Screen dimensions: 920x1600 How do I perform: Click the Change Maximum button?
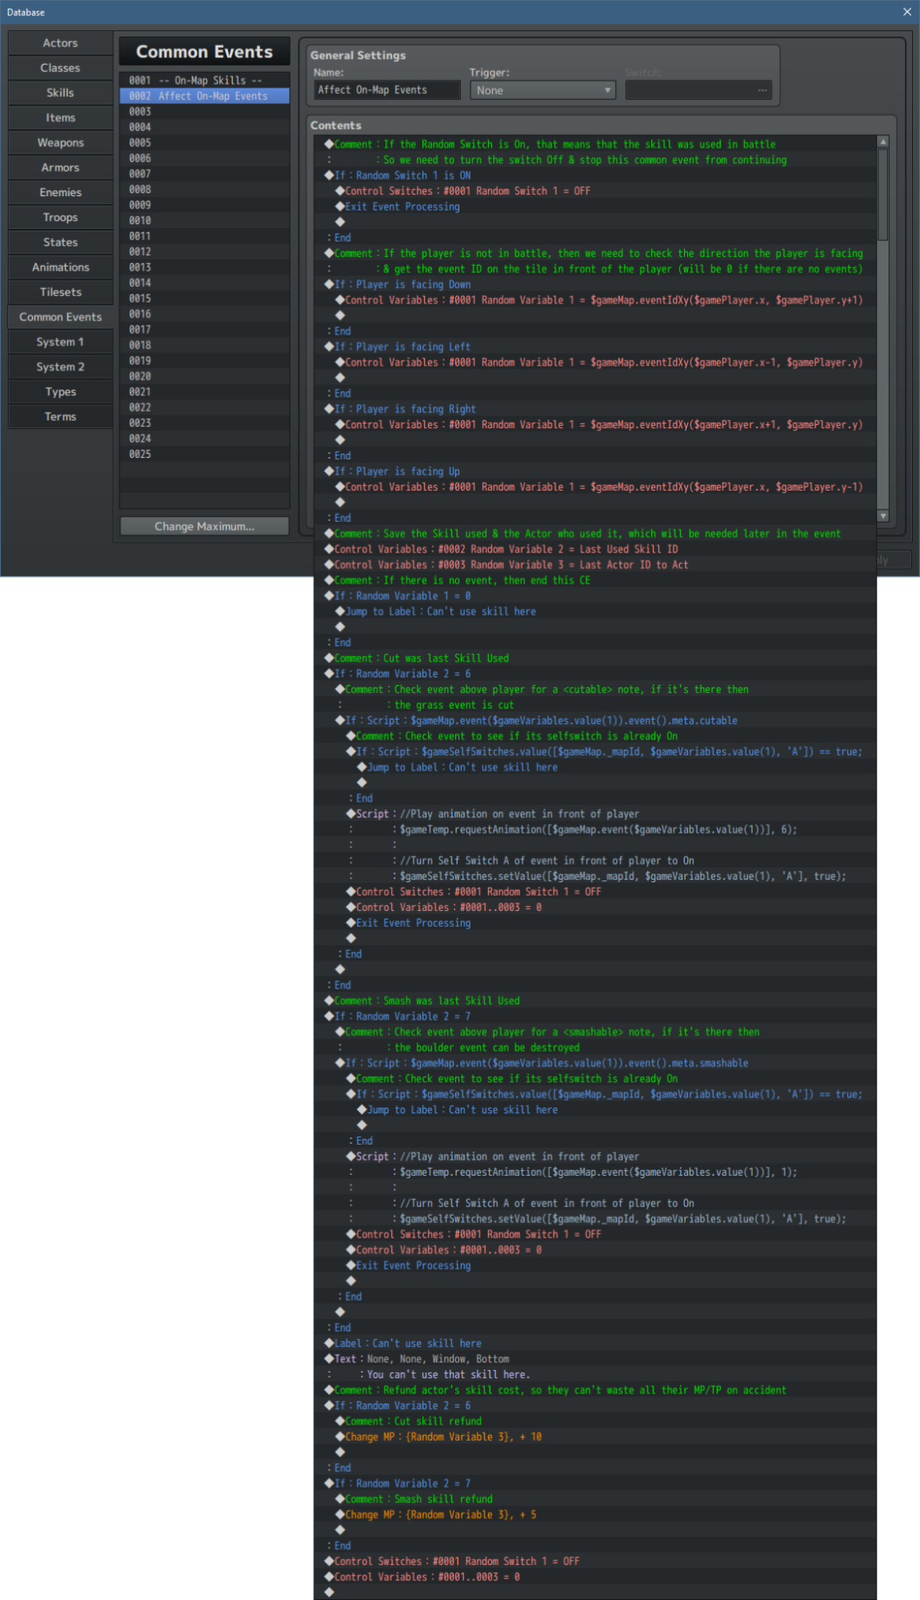[204, 526]
